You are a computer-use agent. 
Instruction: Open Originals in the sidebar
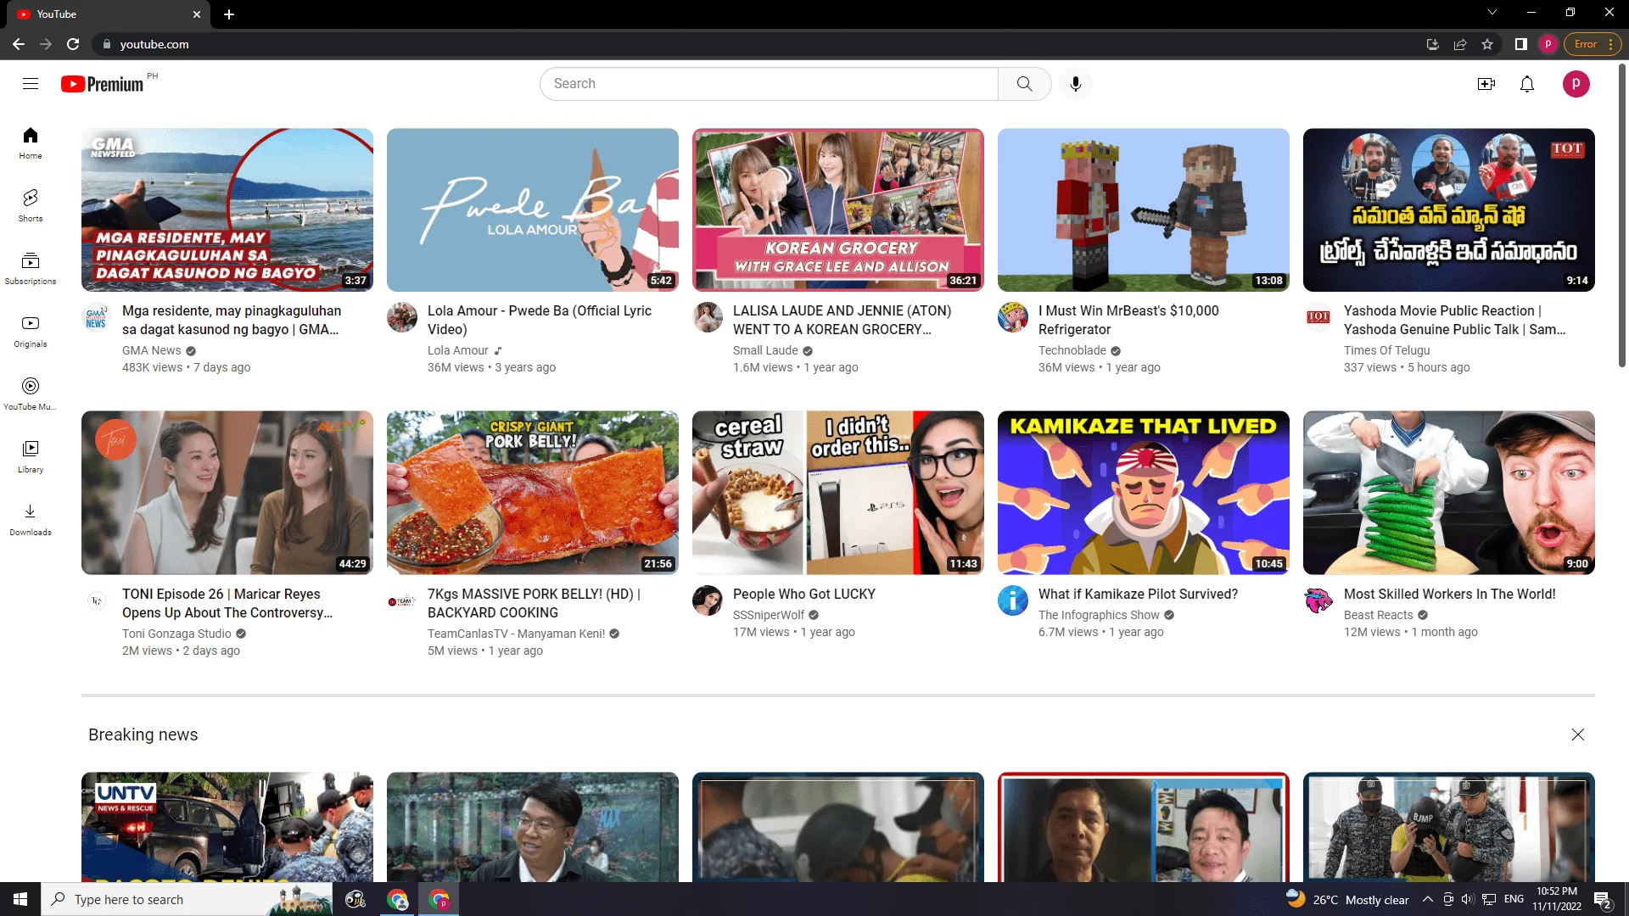click(31, 332)
